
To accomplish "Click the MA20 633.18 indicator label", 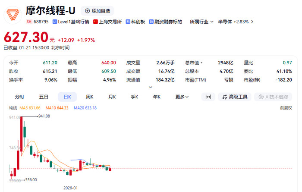I will point(85,108).
